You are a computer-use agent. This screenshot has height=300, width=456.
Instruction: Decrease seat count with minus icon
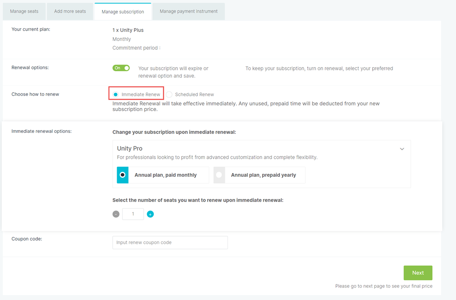(x=116, y=214)
